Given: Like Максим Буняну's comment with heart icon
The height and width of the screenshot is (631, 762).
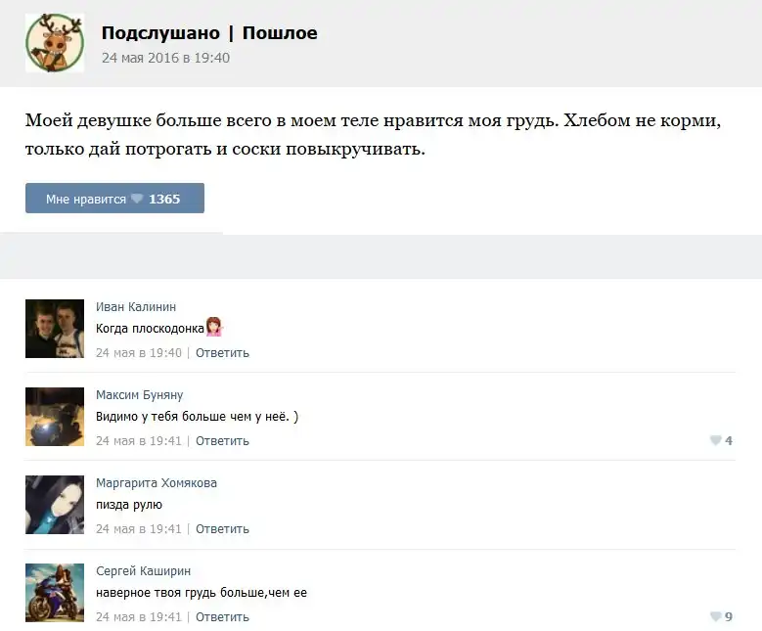Looking at the screenshot, I should [x=716, y=441].
